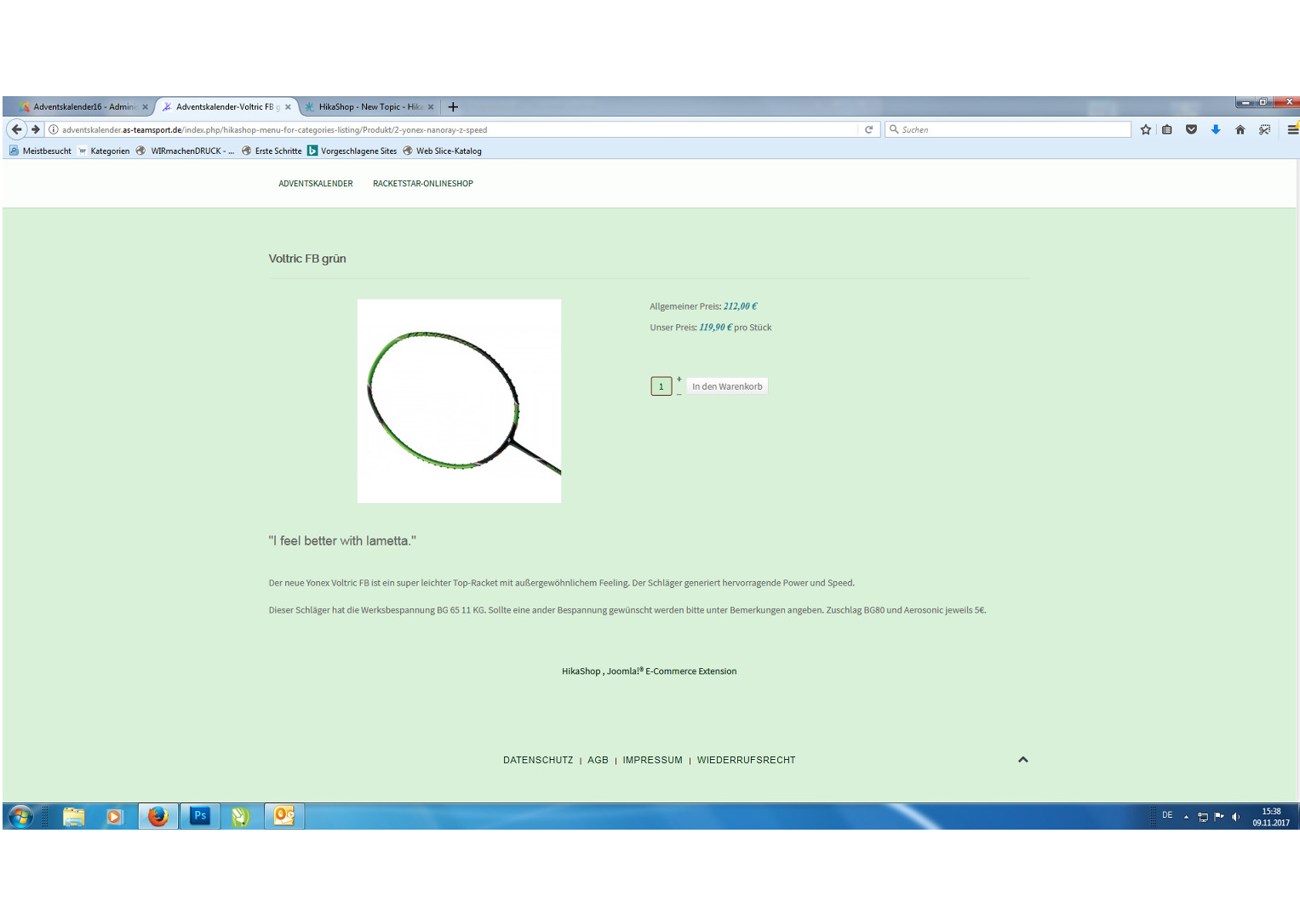Open the volume tray icon

(x=1235, y=817)
